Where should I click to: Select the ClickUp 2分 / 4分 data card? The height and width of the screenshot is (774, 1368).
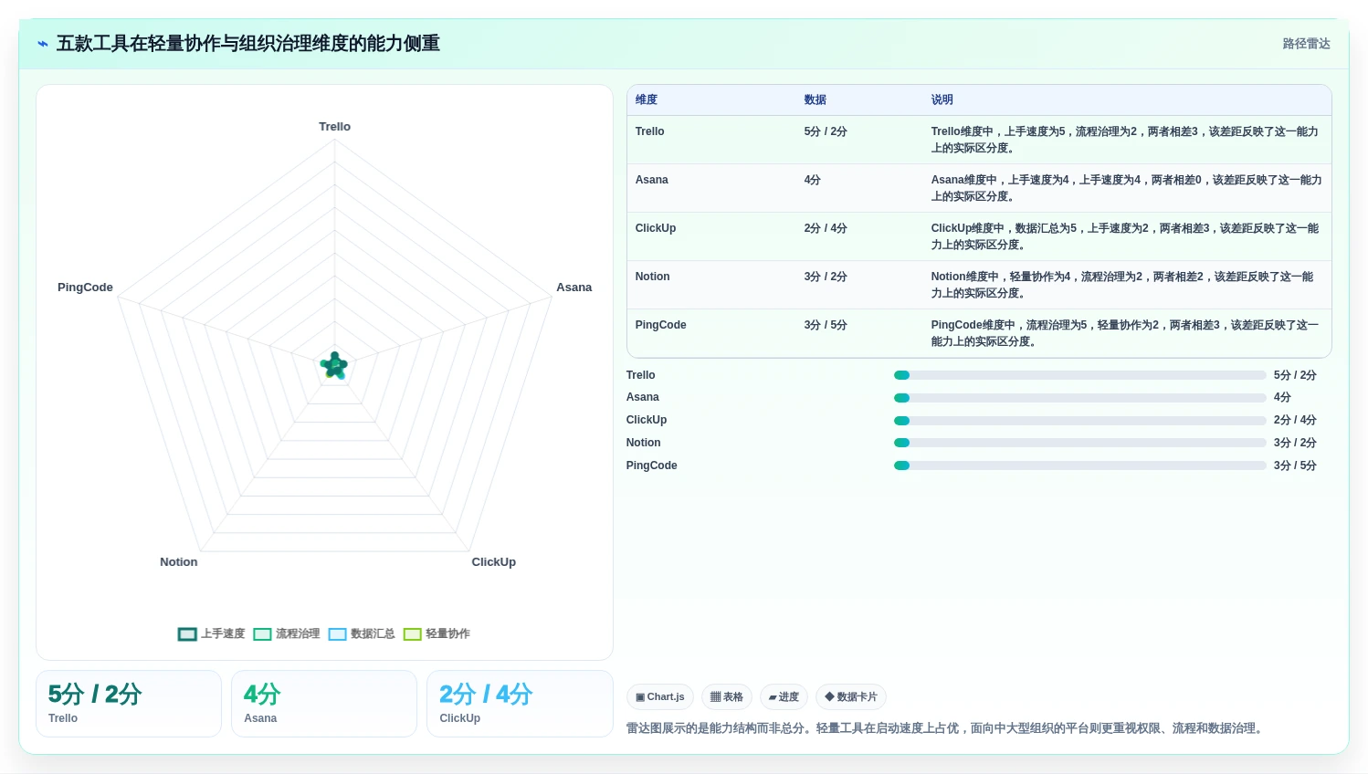[x=520, y=704]
